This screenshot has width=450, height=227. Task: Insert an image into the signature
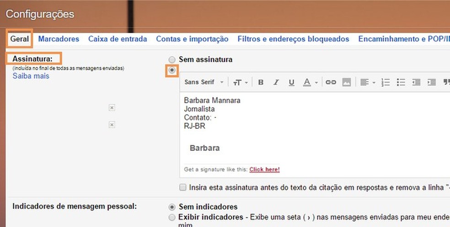click(346, 82)
